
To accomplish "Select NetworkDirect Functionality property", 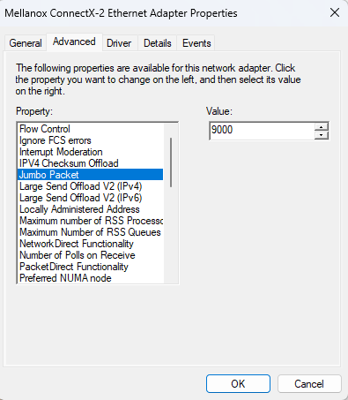I will pyautogui.click(x=90, y=244).
